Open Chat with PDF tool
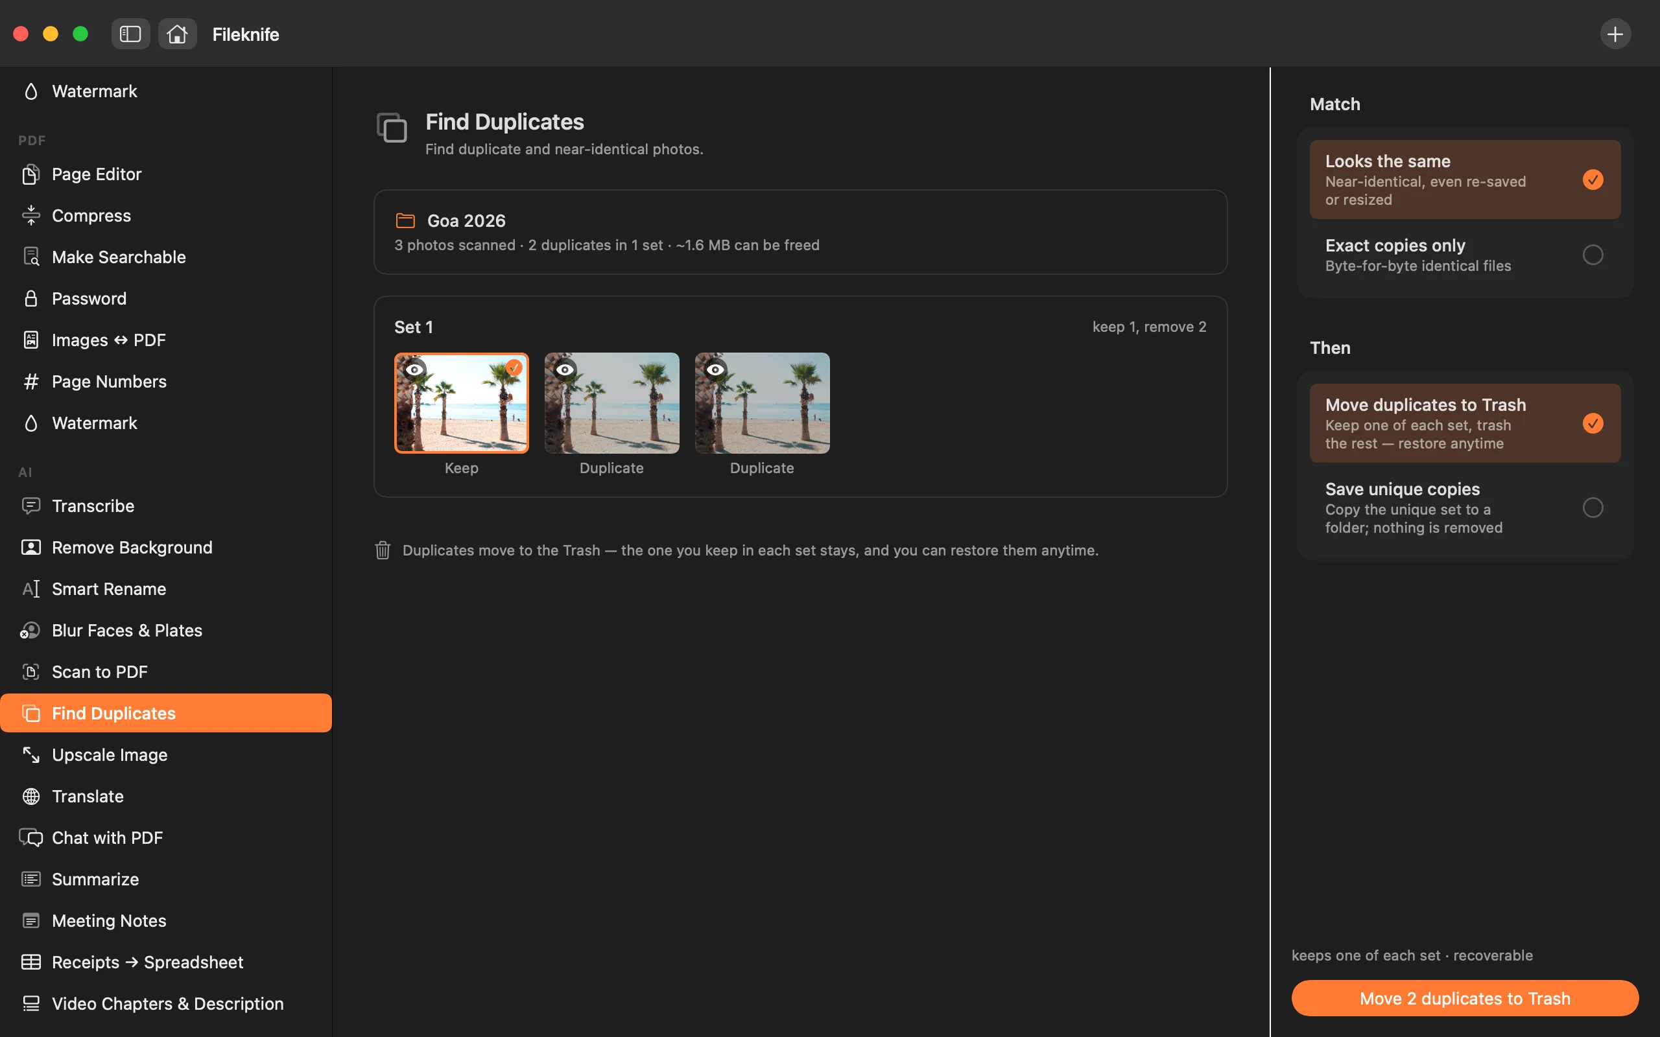 click(166, 838)
